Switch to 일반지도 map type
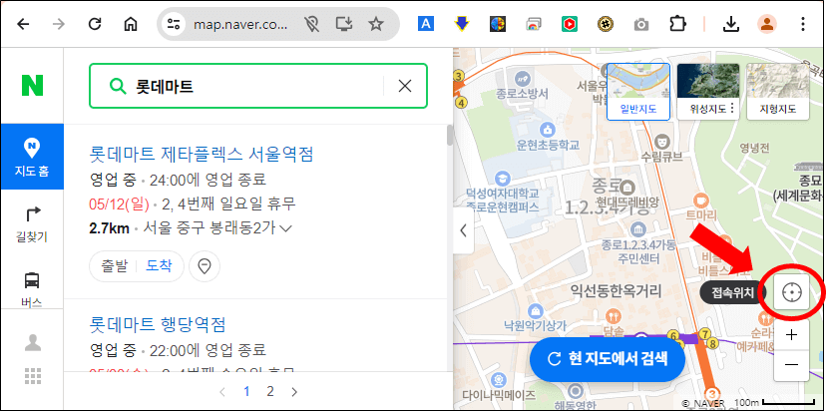 (638, 92)
